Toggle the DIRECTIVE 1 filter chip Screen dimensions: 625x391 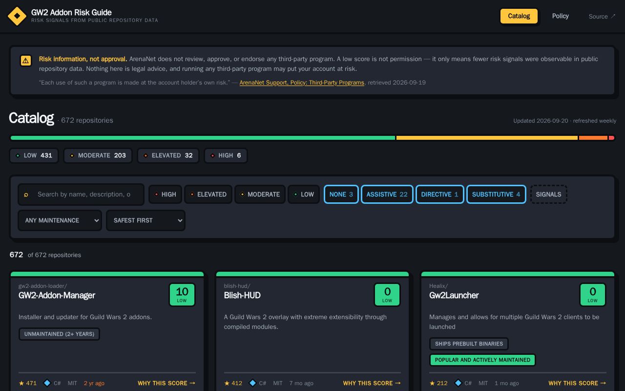440,195
